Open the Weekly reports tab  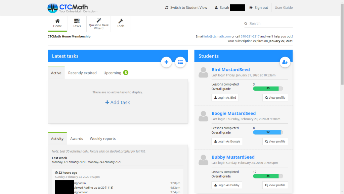coord(103,138)
